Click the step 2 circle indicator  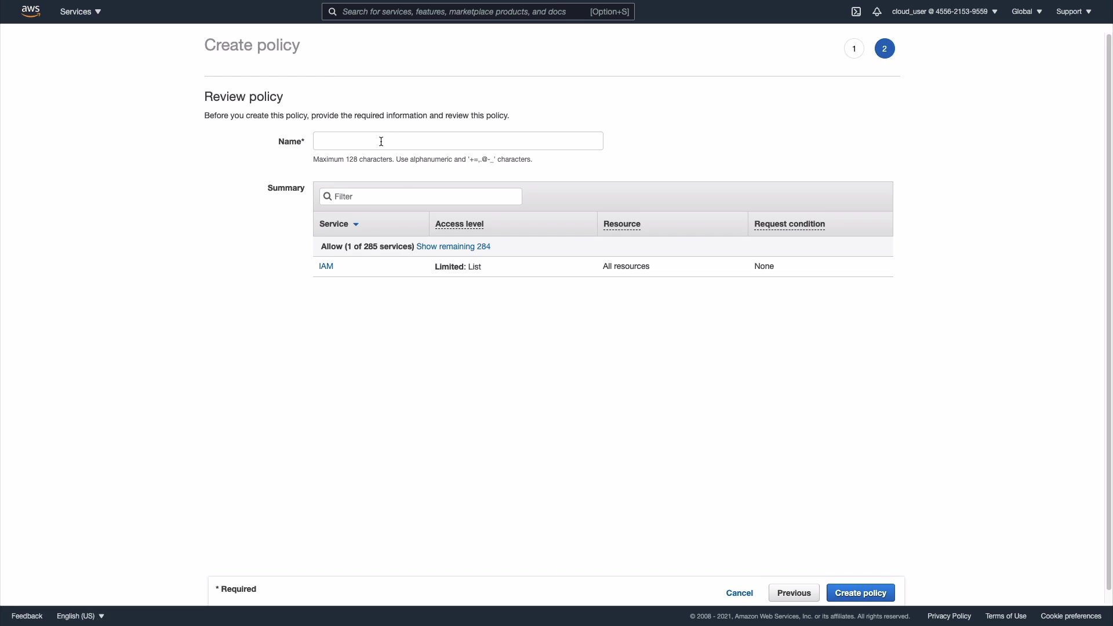click(885, 49)
